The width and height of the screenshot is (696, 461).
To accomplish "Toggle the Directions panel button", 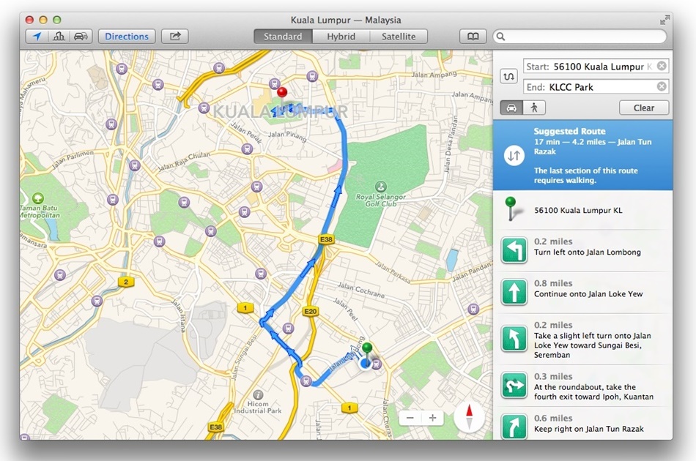I will tap(127, 37).
